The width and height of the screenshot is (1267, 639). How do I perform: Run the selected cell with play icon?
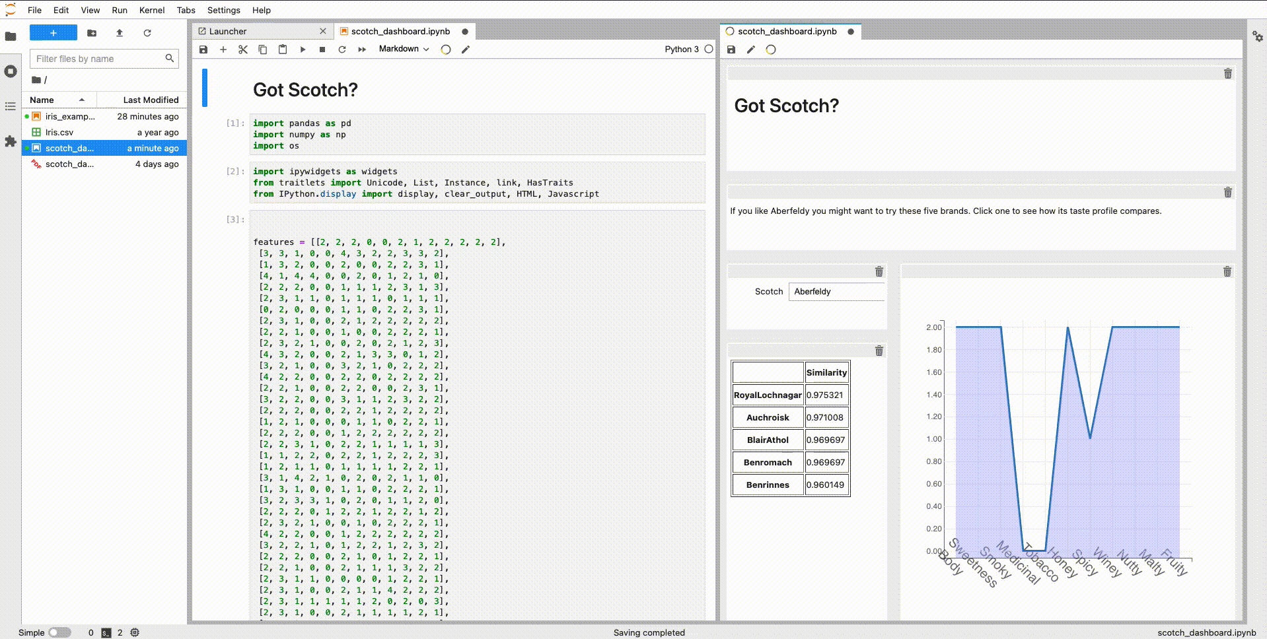click(303, 50)
